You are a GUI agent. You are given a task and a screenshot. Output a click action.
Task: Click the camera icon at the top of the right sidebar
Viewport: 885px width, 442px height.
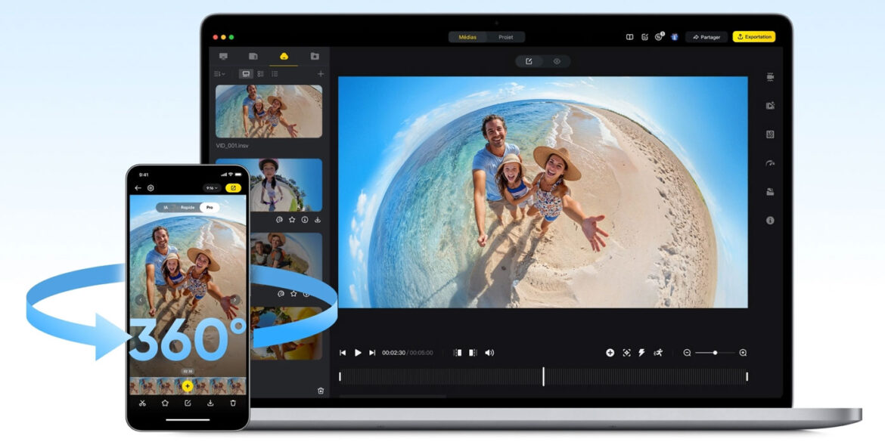pyautogui.click(x=770, y=77)
